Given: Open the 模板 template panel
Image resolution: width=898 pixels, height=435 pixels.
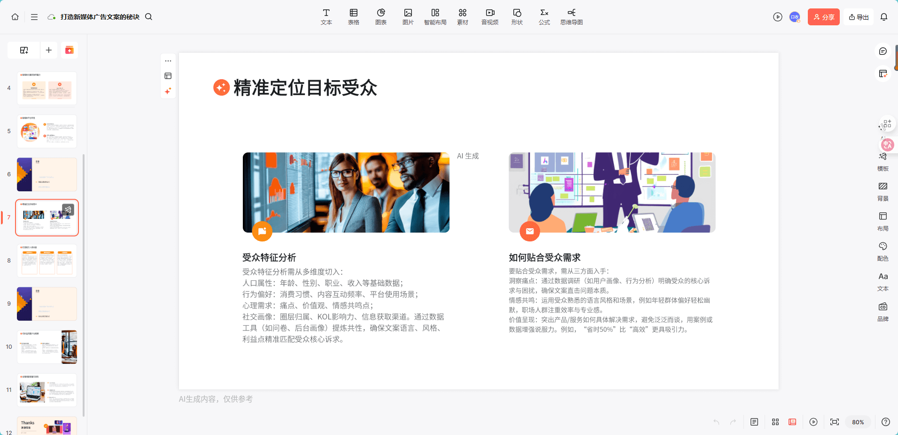Looking at the screenshot, I should (883, 161).
